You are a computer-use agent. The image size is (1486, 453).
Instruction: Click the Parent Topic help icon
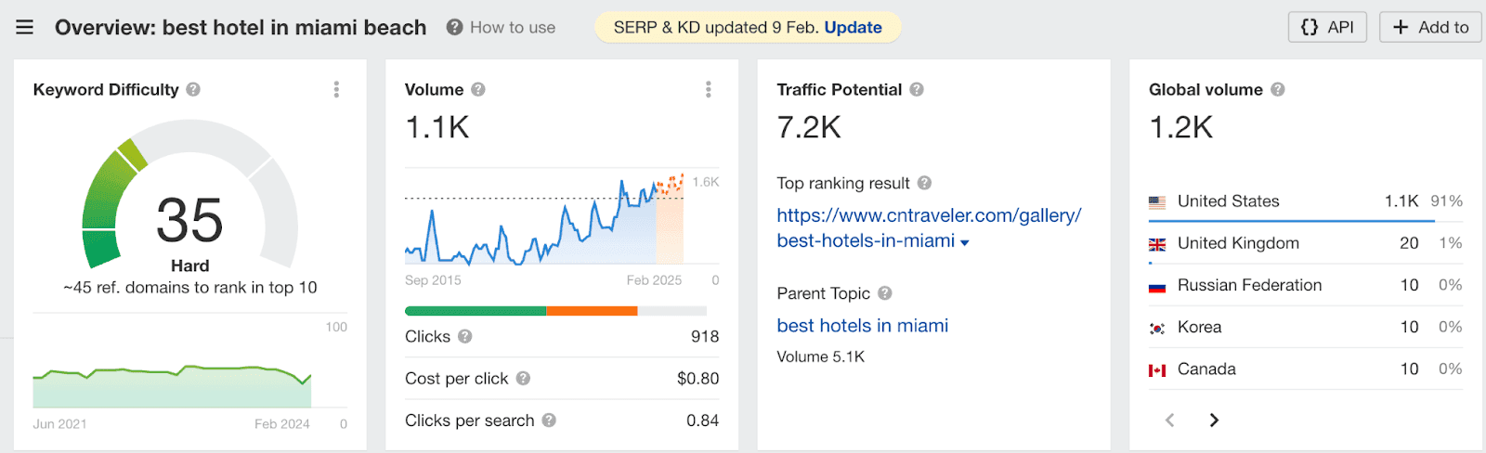tap(885, 293)
